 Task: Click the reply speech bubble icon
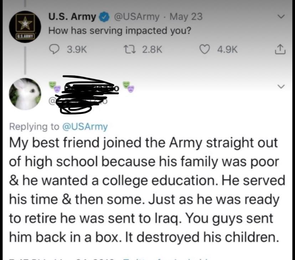(x=55, y=50)
